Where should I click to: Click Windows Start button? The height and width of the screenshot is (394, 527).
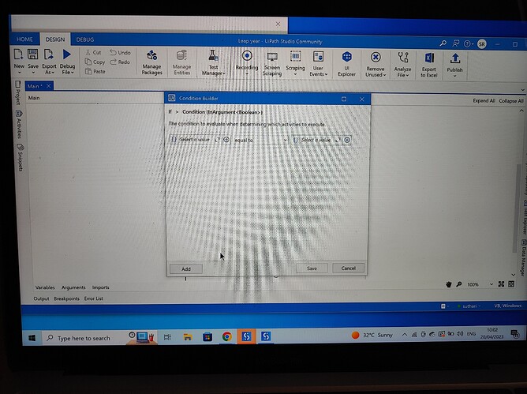click(32, 338)
